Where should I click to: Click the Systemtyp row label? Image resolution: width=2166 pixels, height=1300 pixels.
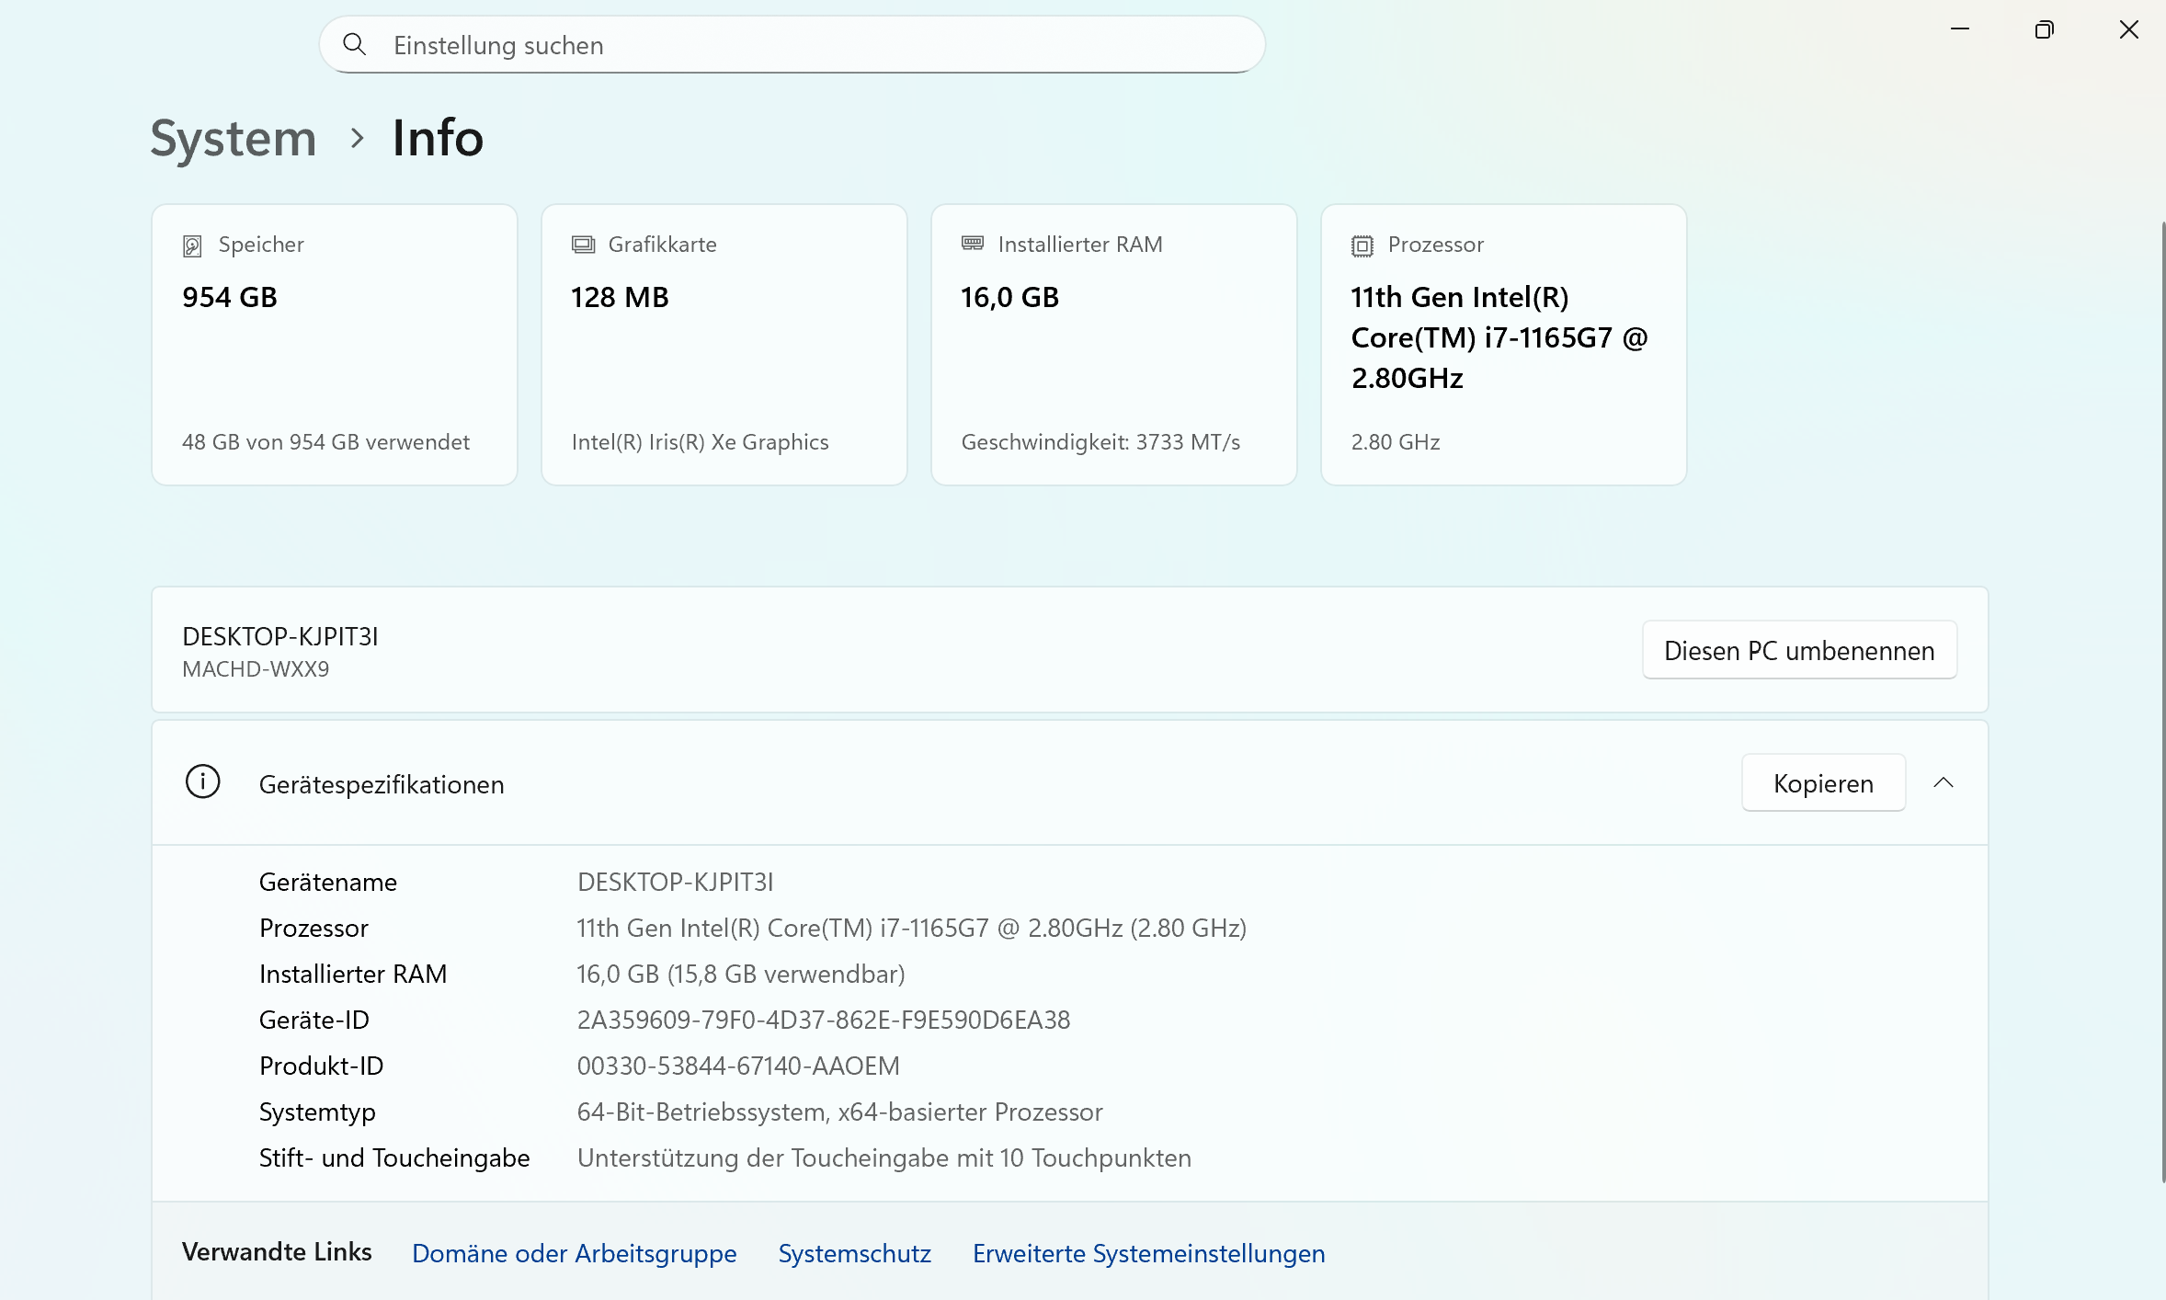click(317, 1112)
